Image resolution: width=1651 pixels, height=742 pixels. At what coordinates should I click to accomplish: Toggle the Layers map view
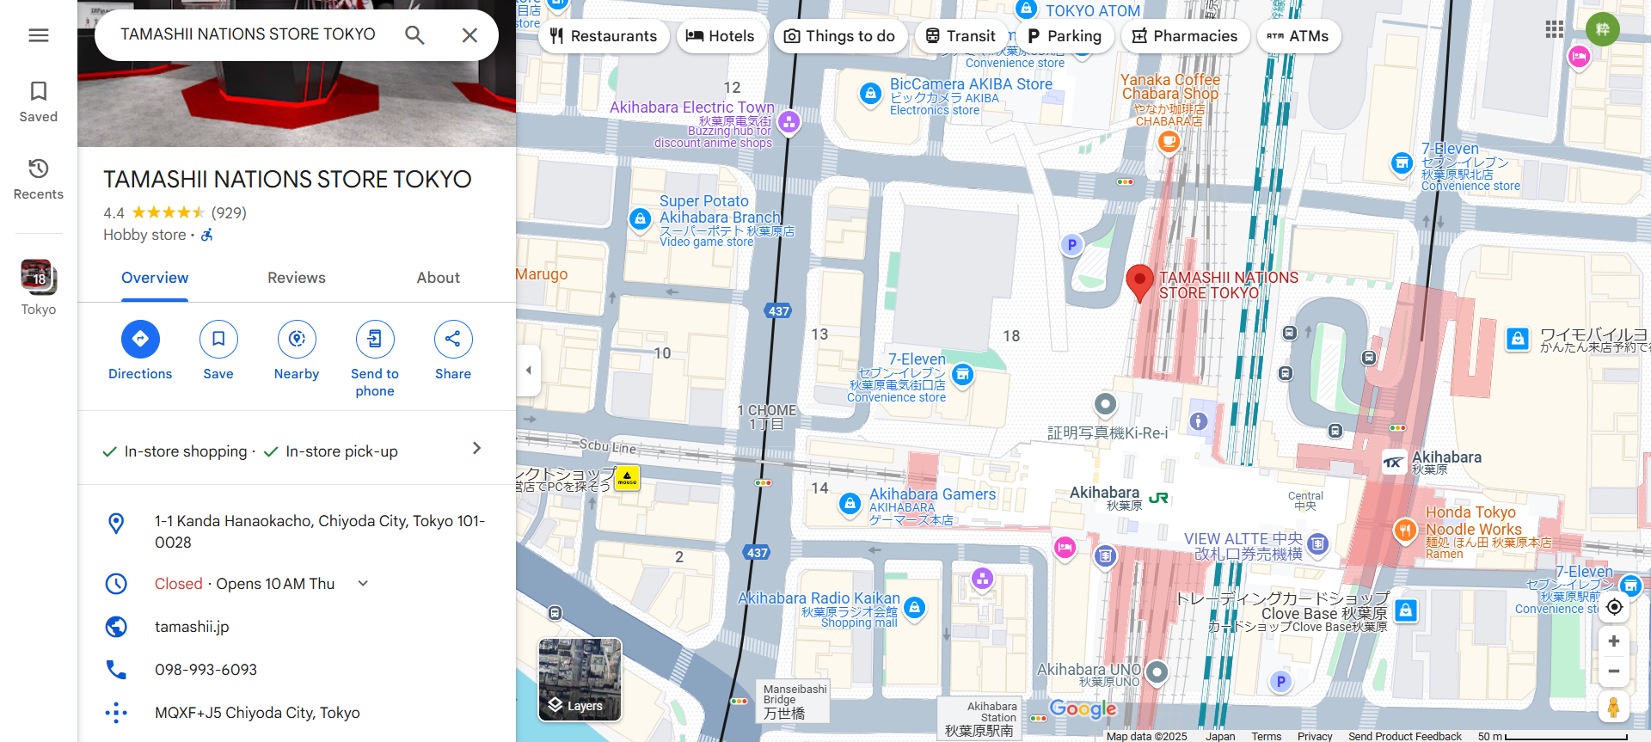pos(580,679)
